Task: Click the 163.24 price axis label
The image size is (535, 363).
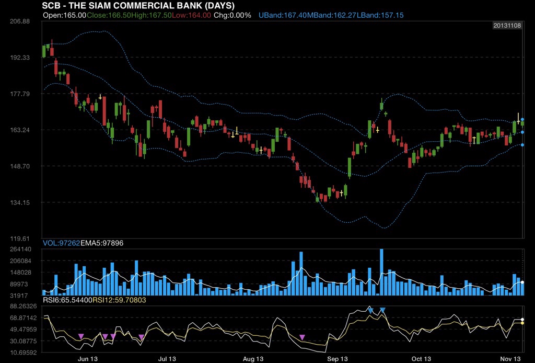Action: click(20, 130)
